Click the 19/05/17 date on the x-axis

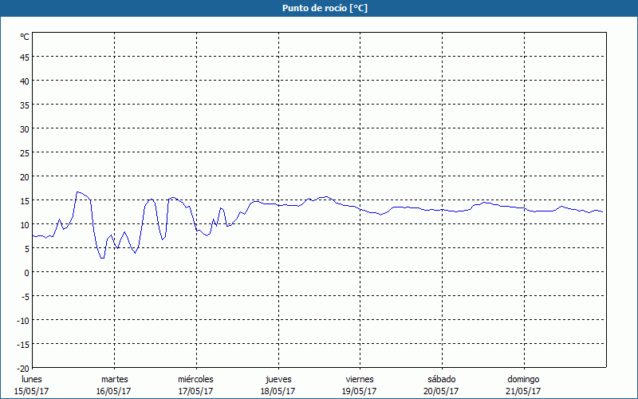click(x=359, y=391)
